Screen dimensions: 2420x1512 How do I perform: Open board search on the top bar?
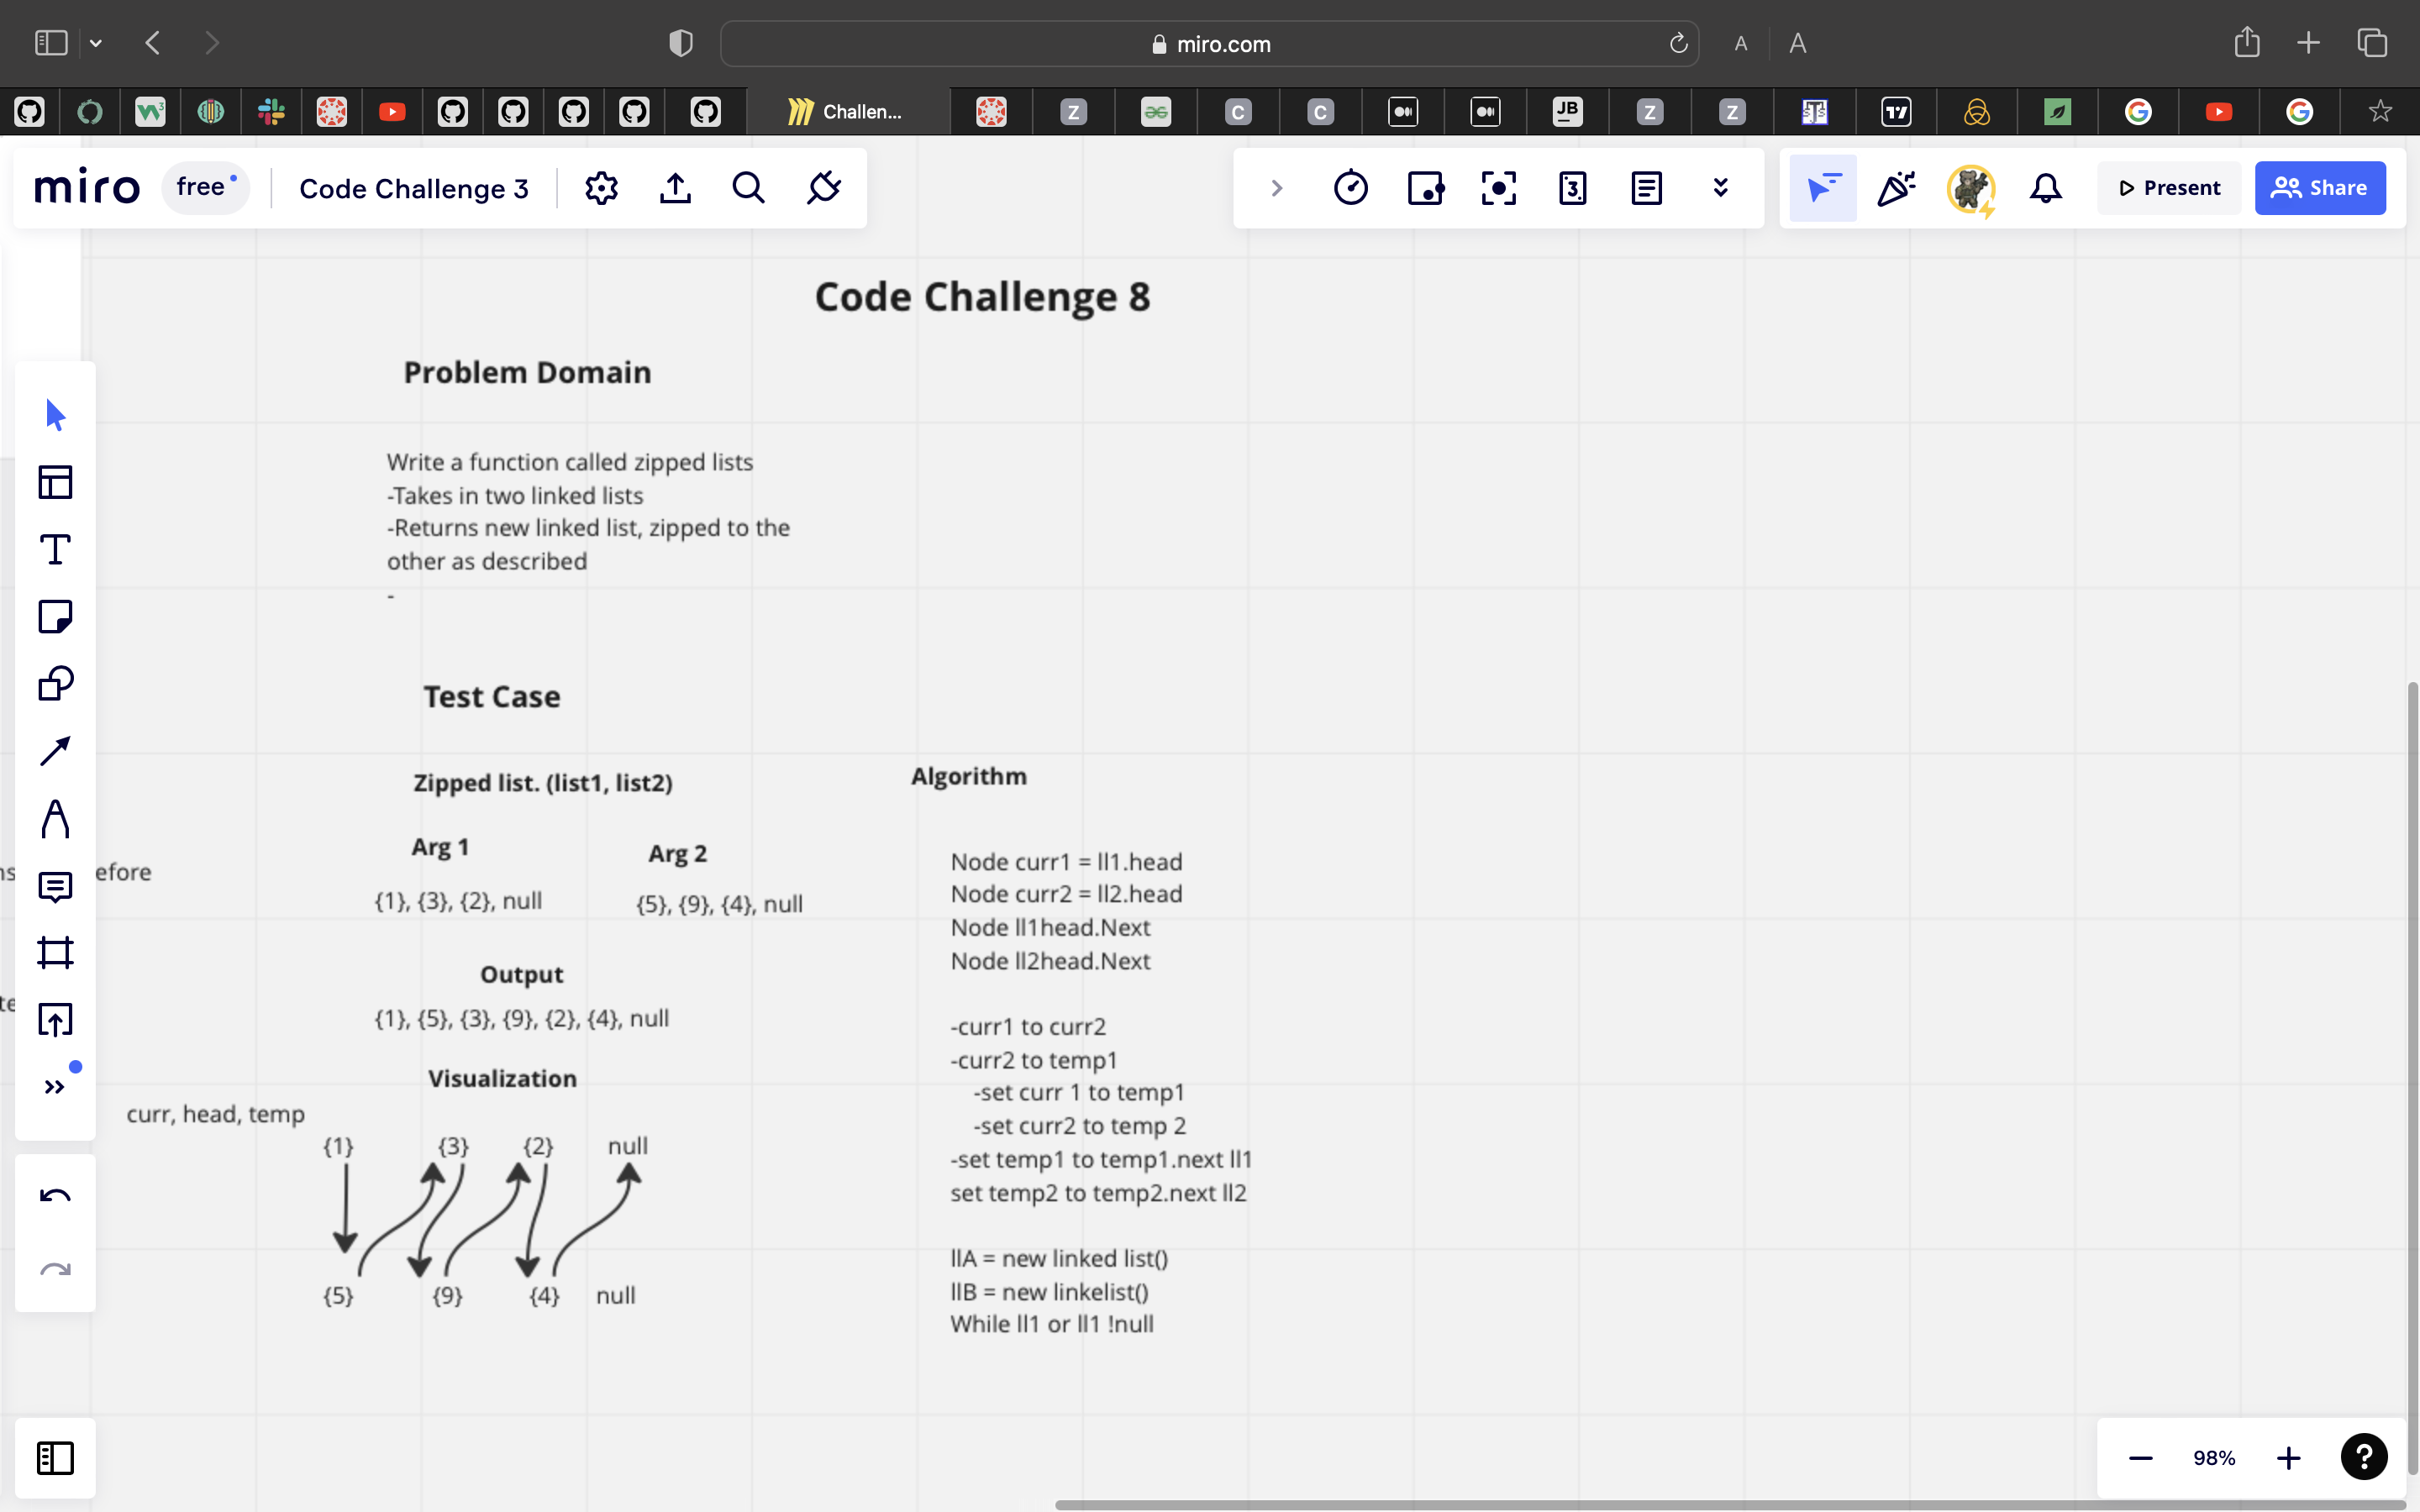click(x=748, y=187)
